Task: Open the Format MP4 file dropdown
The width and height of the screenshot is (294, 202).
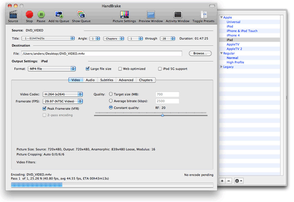Action: click(52, 69)
